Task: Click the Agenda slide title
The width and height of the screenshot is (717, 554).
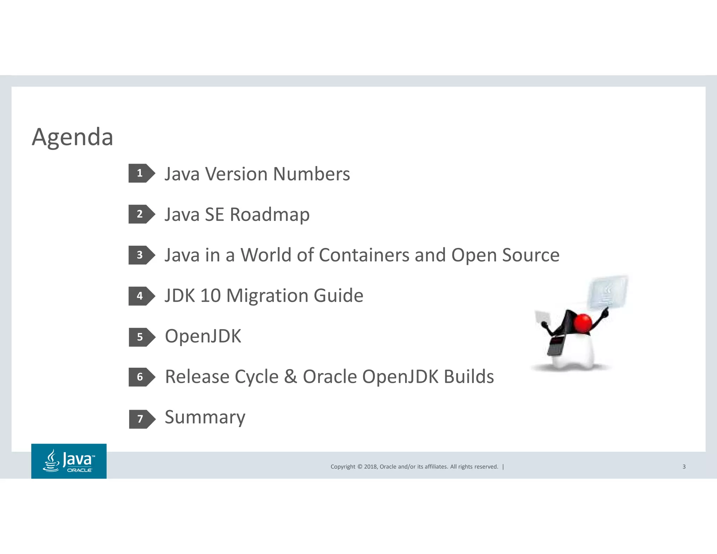Action: tap(72, 137)
